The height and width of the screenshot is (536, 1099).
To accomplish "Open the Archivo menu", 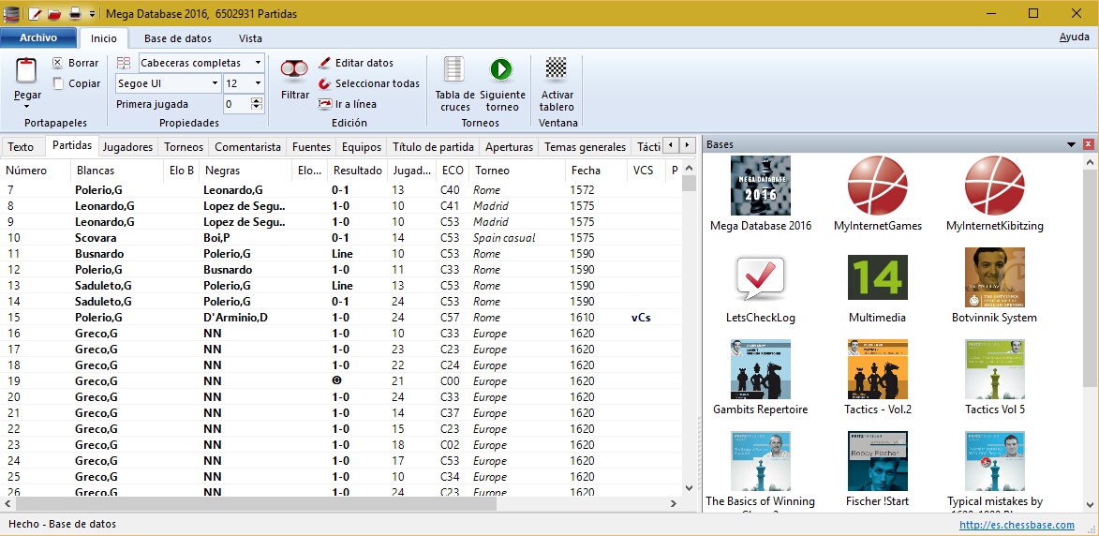I will tap(38, 37).
